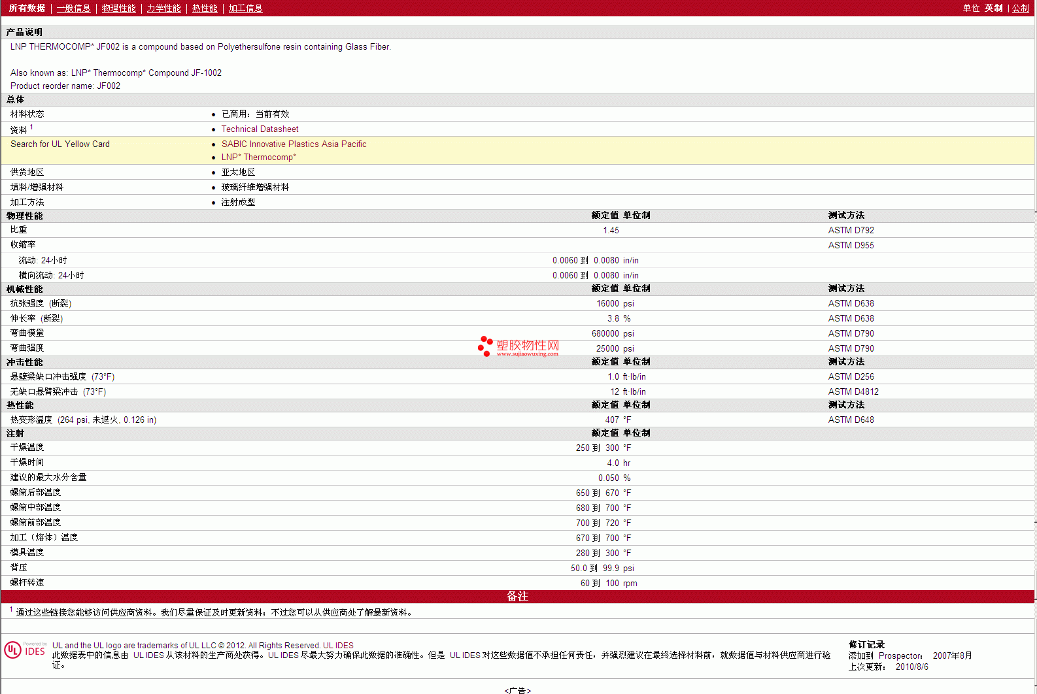Image resolution: width=1037 pixels, height=694 pixels.
Task: Open the 物理性能 tab link
Action: 118,8
